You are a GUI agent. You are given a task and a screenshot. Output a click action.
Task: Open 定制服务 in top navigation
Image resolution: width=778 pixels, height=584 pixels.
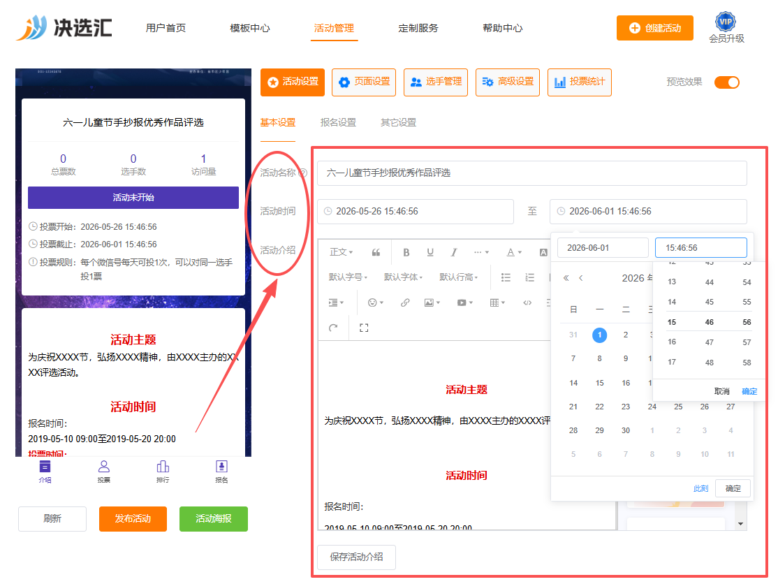pos(418,28)
